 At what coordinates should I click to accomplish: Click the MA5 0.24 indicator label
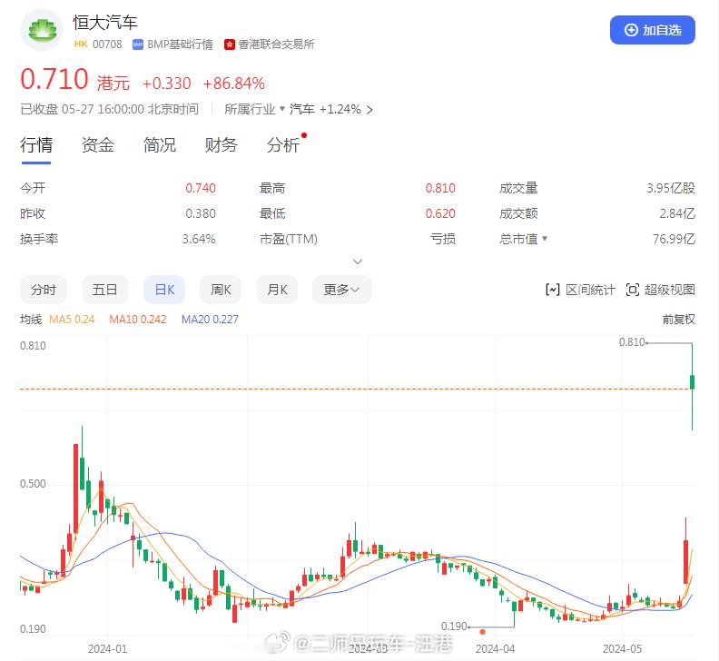point(72,320)
